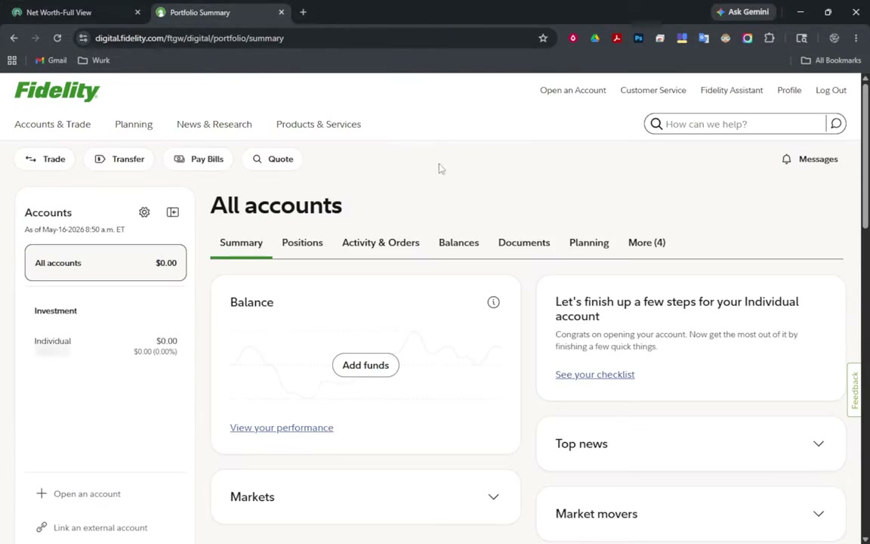The height and width of the screenshot is (544, 870).
Task: Click the Fidelity Assistant header link
Action: 731,91
